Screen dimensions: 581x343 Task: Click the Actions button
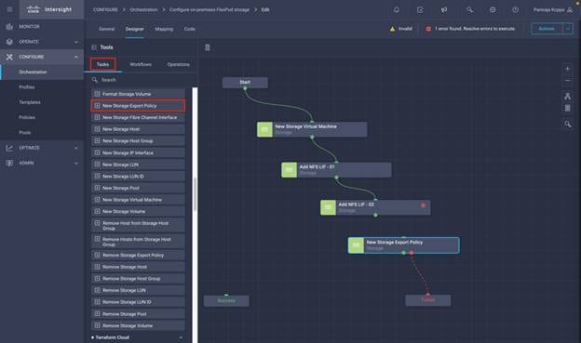(x=547, y=29)
